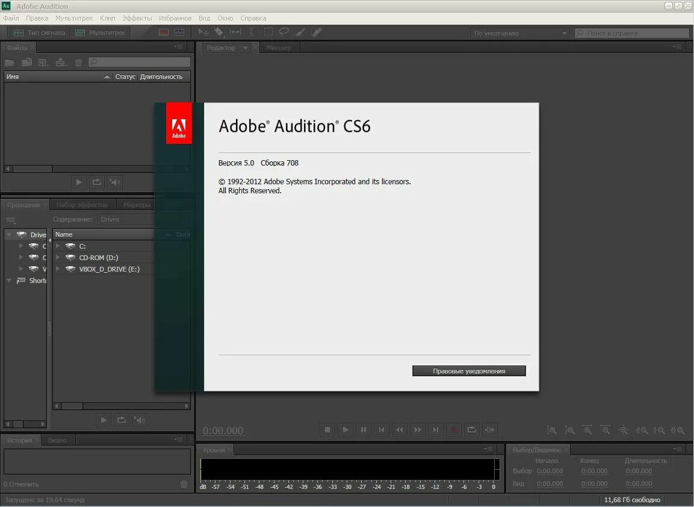Open the Правка menu

[x=37, y=18]
